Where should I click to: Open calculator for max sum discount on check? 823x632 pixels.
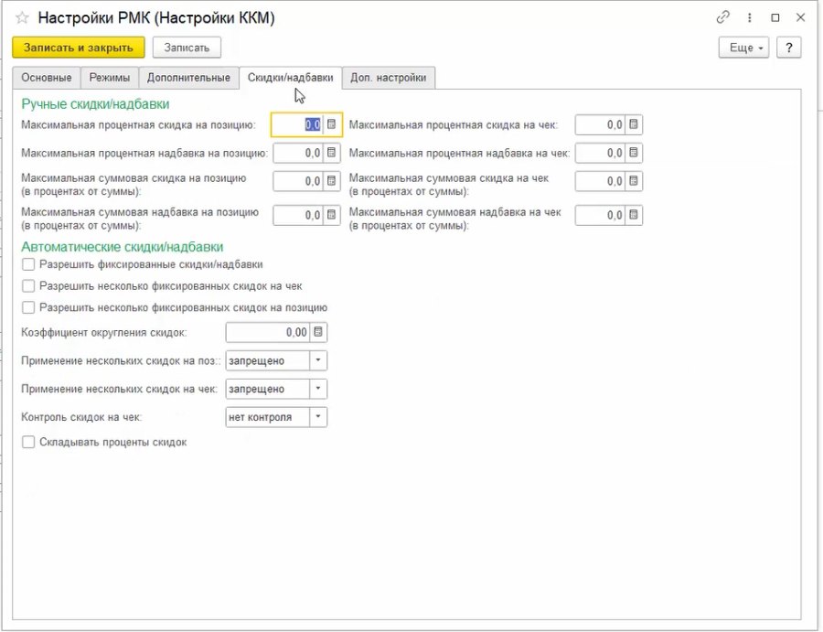pos(634,181)
